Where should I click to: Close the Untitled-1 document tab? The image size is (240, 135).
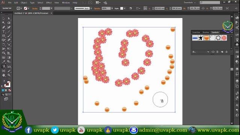[x=51, y=13]
